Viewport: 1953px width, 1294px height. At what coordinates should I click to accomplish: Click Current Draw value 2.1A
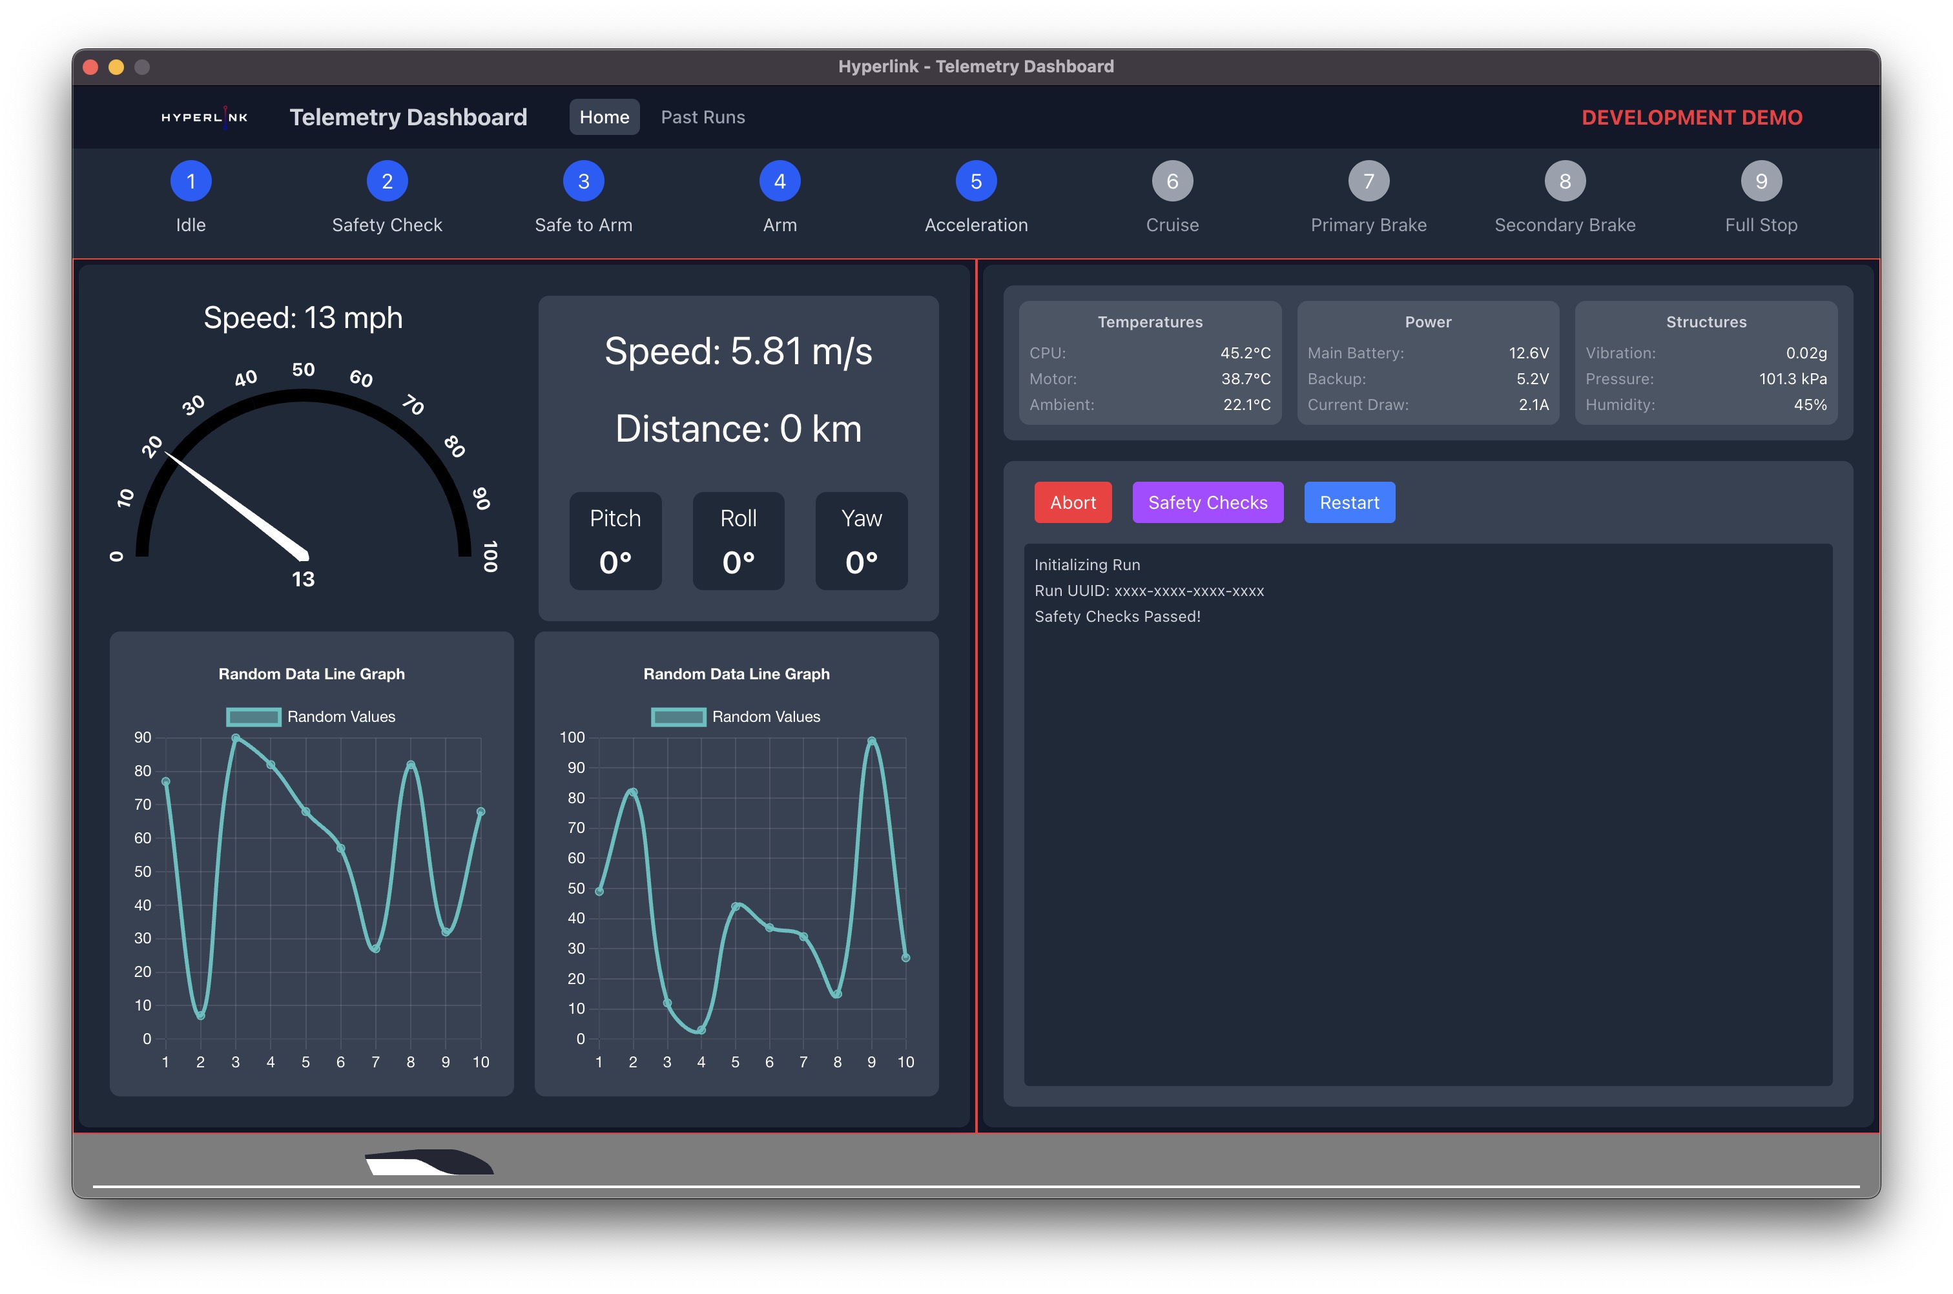(x=1534, y=404)
